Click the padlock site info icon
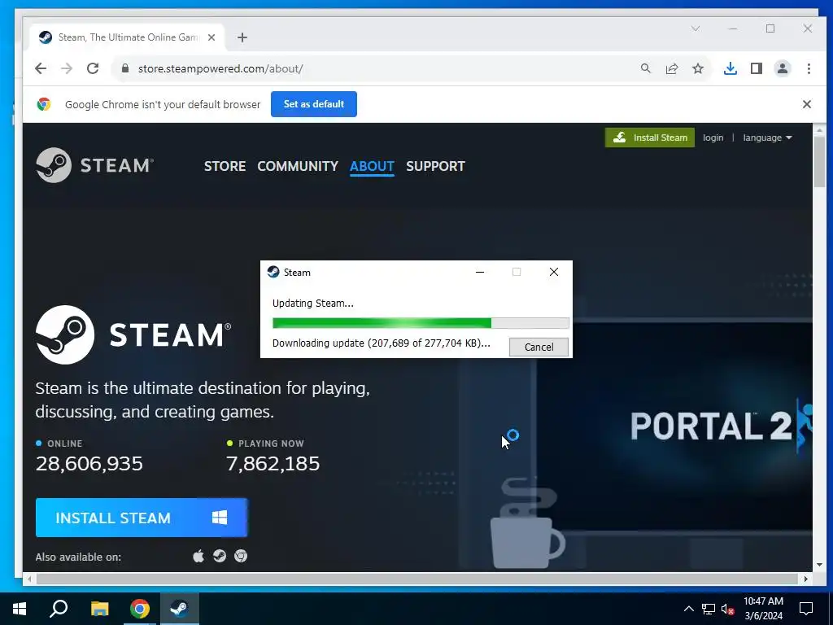833x625 pixels. point(125,68)
